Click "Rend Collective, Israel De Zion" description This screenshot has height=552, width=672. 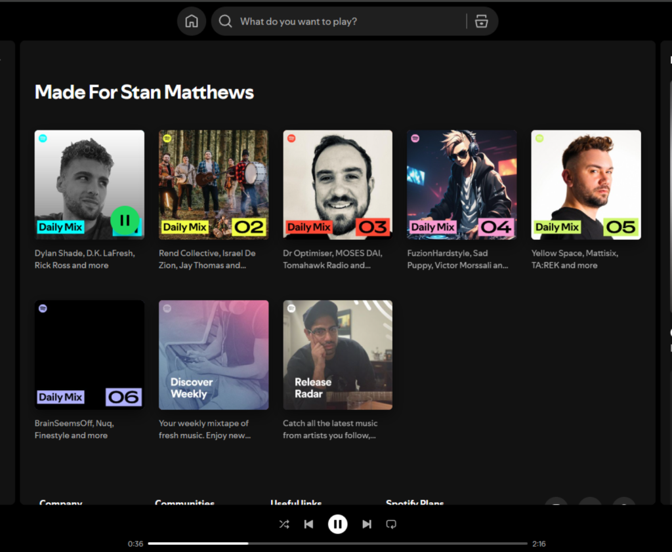[207, 259]
